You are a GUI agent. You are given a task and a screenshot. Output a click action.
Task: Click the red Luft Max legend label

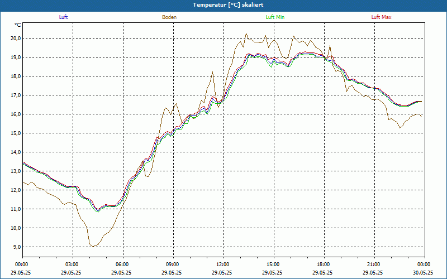tap(381, 17)
